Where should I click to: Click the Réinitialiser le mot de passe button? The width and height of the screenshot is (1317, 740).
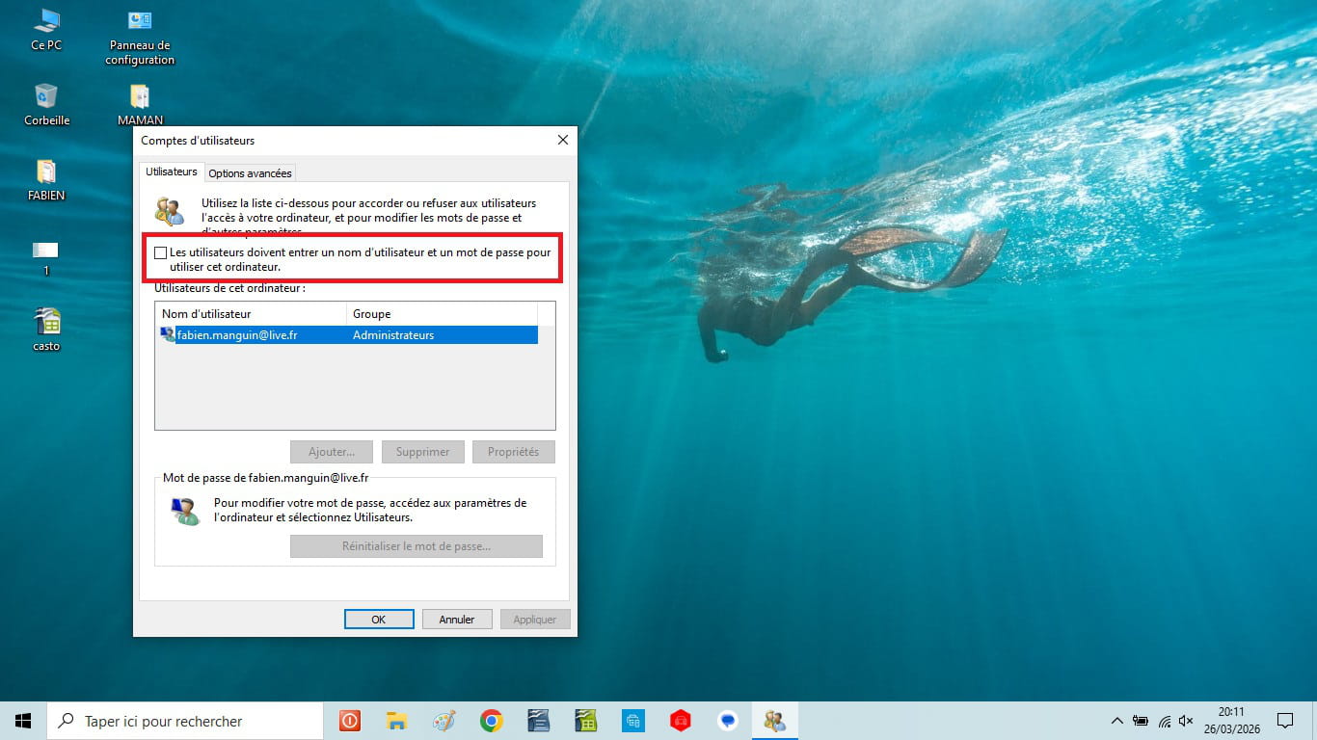417,546
